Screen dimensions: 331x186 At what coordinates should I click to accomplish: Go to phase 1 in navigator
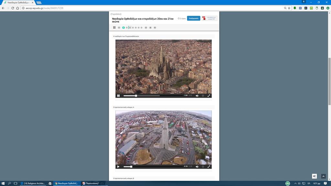(x=119, y=28)
